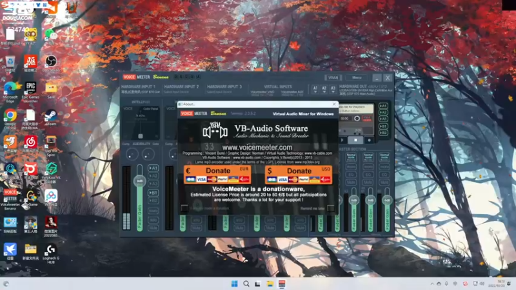Open the VBAN settings button
Image resolution: width=516 pixels, height=290 pixels.
click(333, 77)
